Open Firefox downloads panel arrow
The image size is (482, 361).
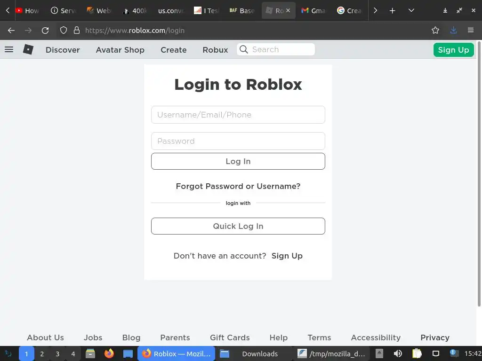(x=453, y=30)
